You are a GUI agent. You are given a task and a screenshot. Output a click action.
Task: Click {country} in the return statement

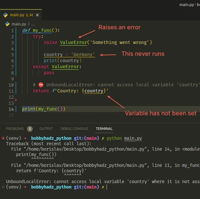tap(94, 91)
